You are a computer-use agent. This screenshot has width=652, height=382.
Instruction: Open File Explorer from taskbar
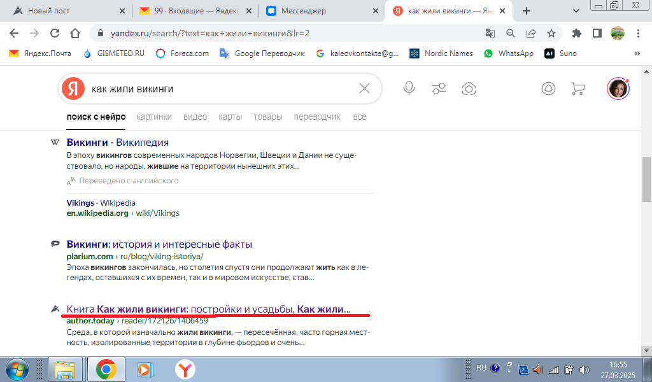click(66, 369)
